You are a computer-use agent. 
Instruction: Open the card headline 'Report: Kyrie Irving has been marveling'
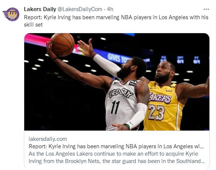pos(116,146)
